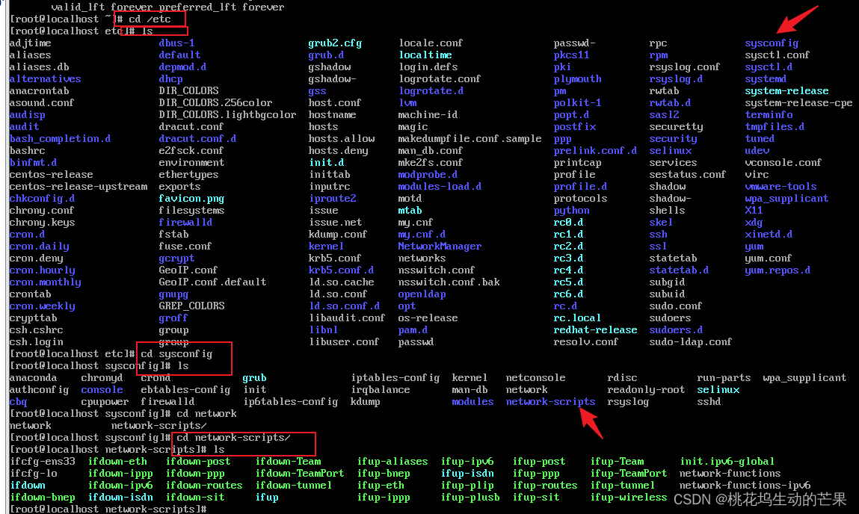Select "bash_completion.d" directory entry
Image resolution: width=859 pixels, height=514 pixels.
point(61,138)
